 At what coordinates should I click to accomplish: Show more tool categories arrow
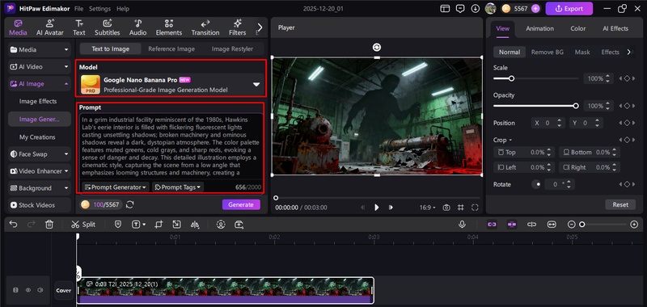(260, 27)
